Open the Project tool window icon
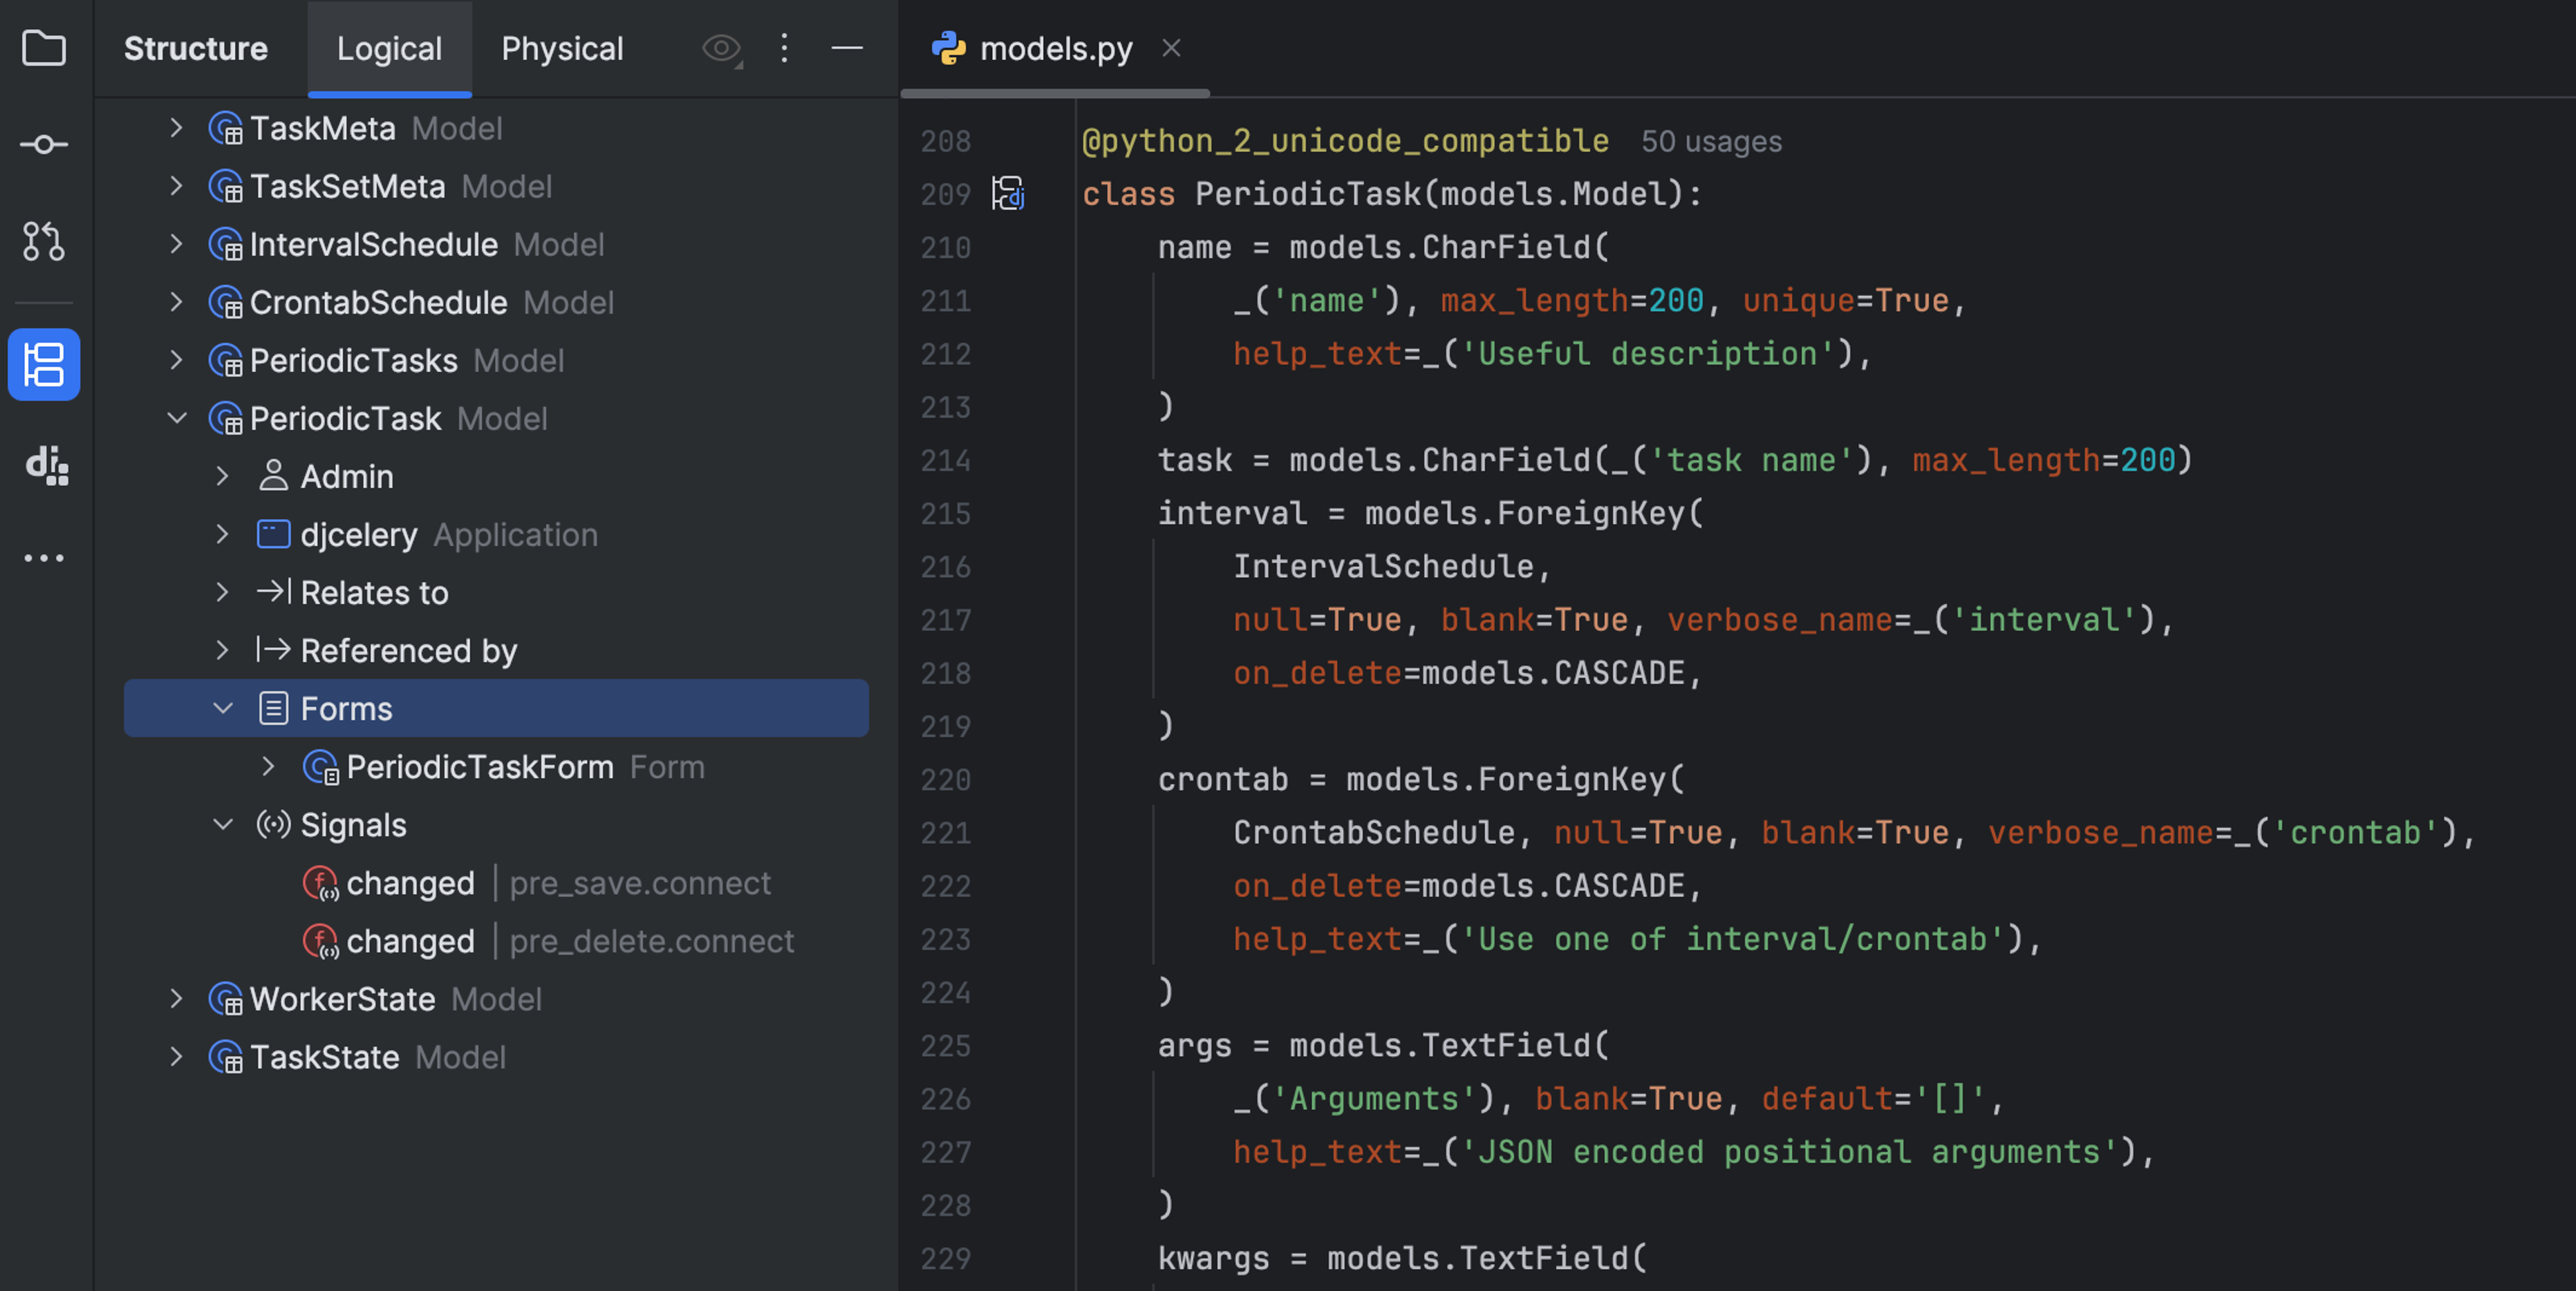2576x1291 pixels. pyautogui.click(x=44, y=48)
